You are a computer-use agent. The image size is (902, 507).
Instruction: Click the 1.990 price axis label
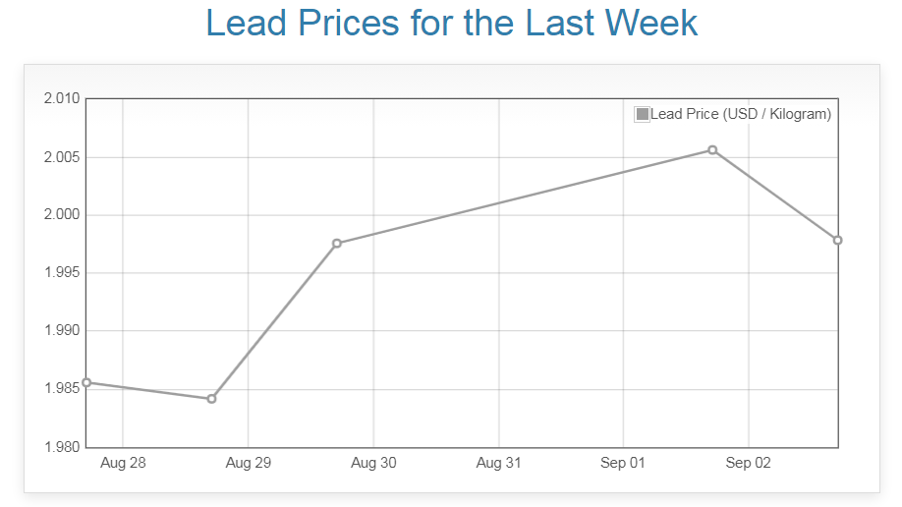click(61, 331)
